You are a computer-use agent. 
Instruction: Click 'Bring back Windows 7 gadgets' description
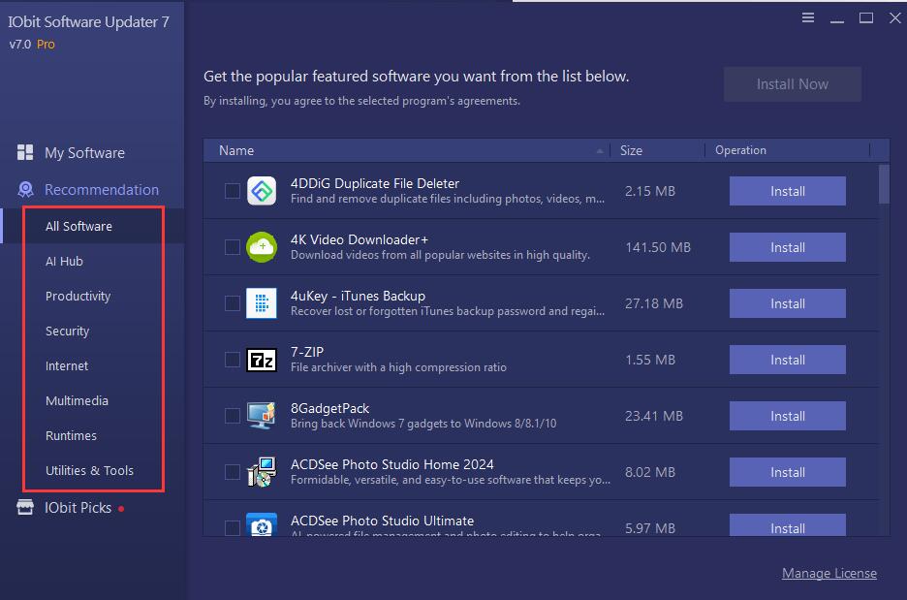tap(423, 424)
